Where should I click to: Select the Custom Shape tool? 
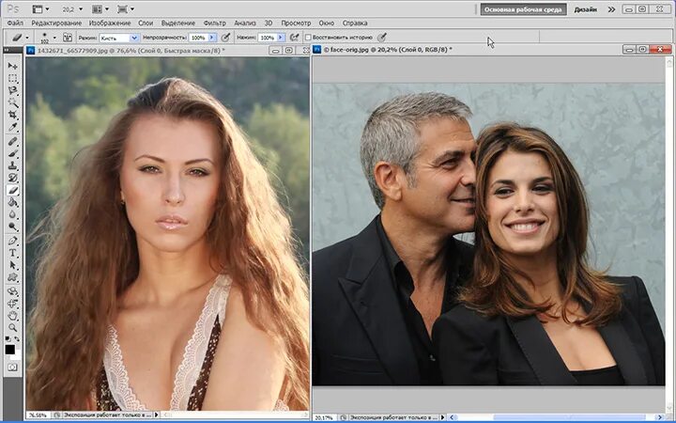pyautogui.click(x=12, y=276)
